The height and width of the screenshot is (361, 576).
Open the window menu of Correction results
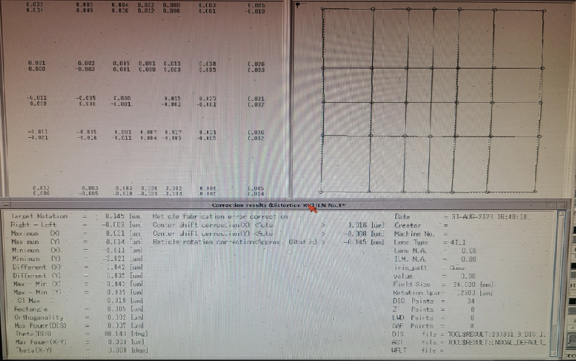pos(4,204)
